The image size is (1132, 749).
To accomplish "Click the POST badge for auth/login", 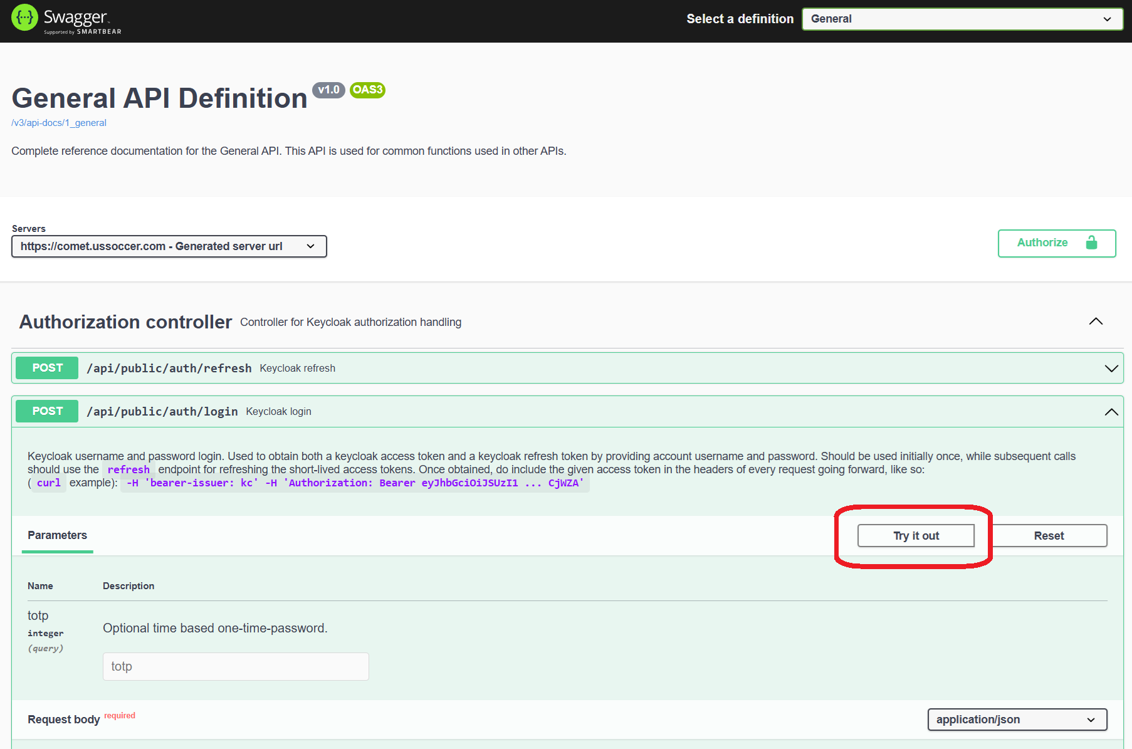I will pyautogui.click(x=47, y=411).
